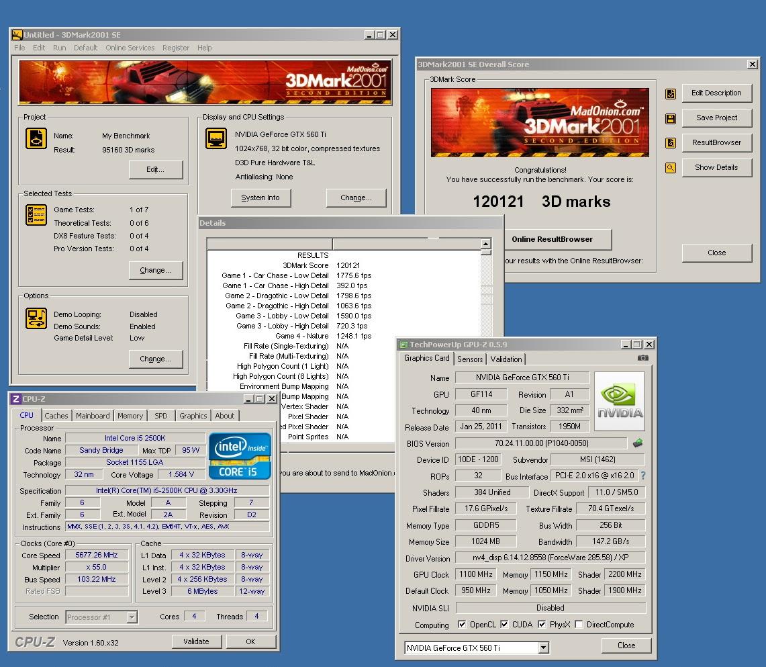Click the Intel Core i5 logo in CPU-Z

point(240,456)
